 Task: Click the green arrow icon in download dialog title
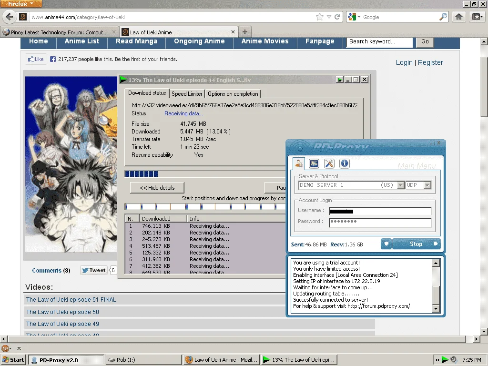(x=123, y=80)
